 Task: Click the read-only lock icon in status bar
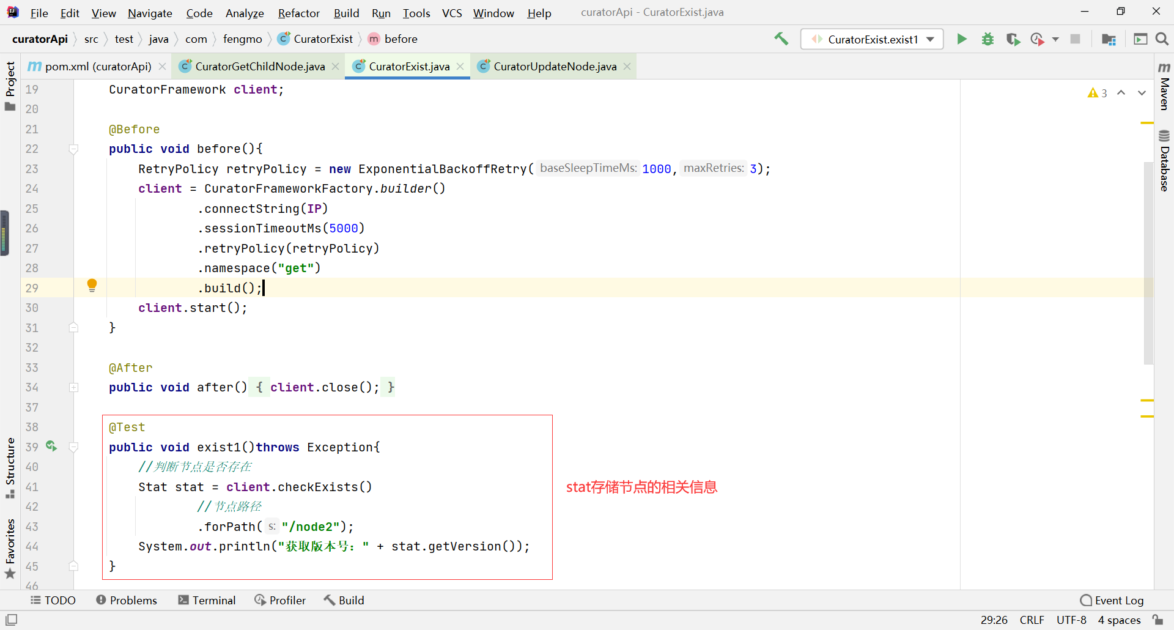point(1157,620)
